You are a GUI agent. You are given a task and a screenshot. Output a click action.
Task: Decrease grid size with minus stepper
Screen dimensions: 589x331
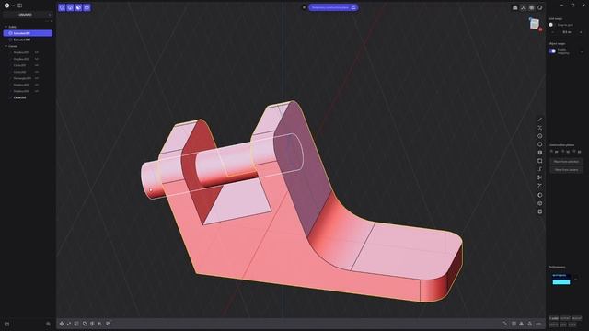click(552, 32)
